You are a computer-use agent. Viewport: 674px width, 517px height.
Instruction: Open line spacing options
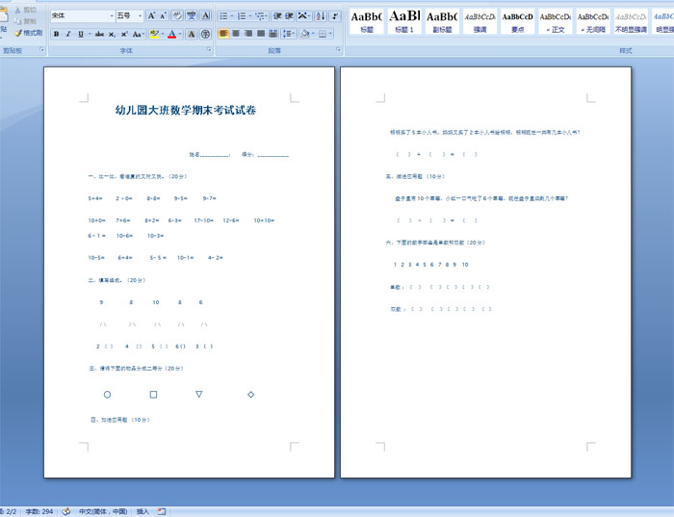pyautogui.click(x=289, y=34)
